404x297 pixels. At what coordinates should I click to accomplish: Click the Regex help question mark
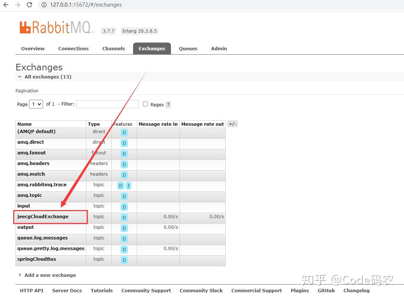point(168,104)
